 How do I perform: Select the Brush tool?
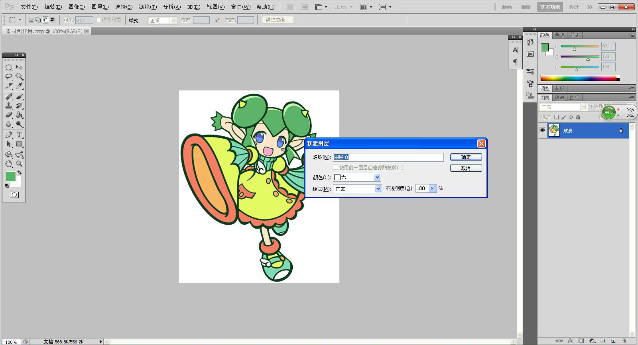pyautogui.click(x=19, y=96)
